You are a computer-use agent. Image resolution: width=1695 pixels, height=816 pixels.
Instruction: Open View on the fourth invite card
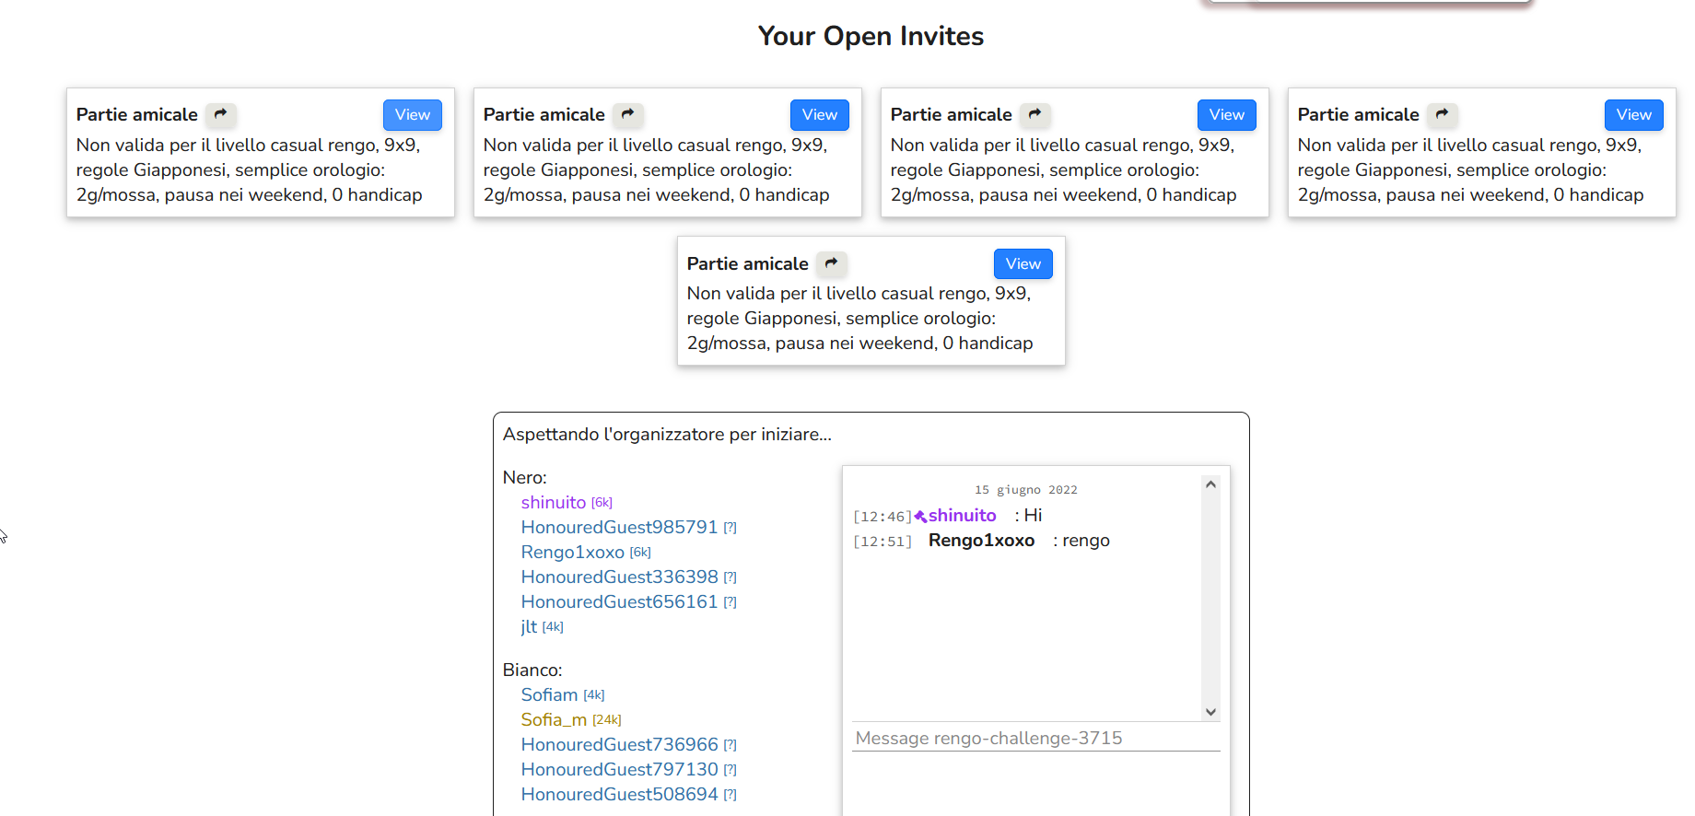tap(1633, 115)
